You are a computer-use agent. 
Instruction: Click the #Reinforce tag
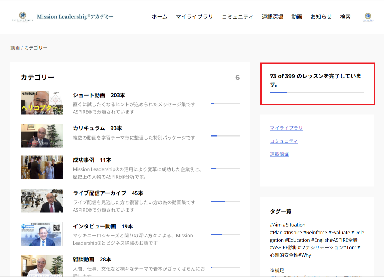[x=315, y=233]
